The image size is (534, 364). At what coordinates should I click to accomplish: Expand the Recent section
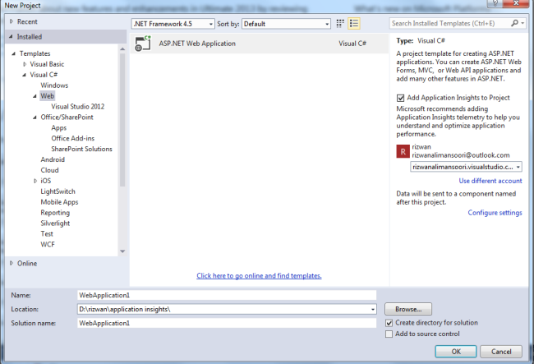pyautogui.click(x=12, y=21)
